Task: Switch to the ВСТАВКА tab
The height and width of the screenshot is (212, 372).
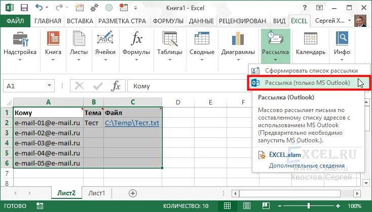Action: pyautogui.click(x=80, y=21)
